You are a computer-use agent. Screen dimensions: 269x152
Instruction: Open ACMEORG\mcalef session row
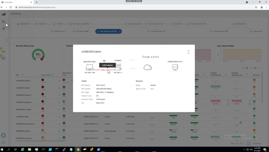[x=24, y=110]
